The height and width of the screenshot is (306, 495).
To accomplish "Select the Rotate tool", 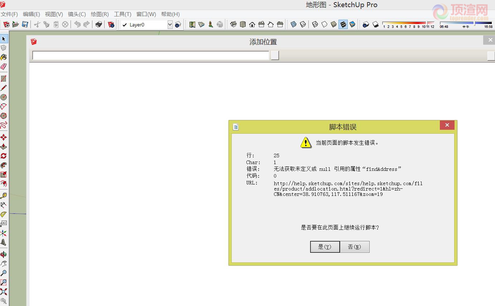I will 4,156.
